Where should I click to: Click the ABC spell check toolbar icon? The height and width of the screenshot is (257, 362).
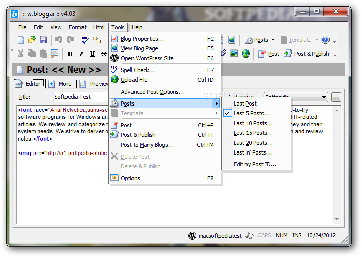[85, 40]
